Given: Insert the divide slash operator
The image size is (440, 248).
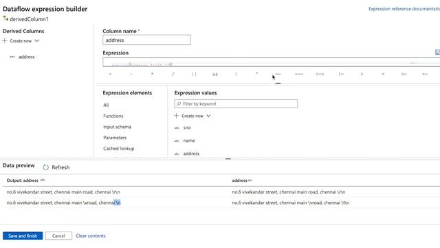Looking at the screenshot, I should click(x=173, y=74).
